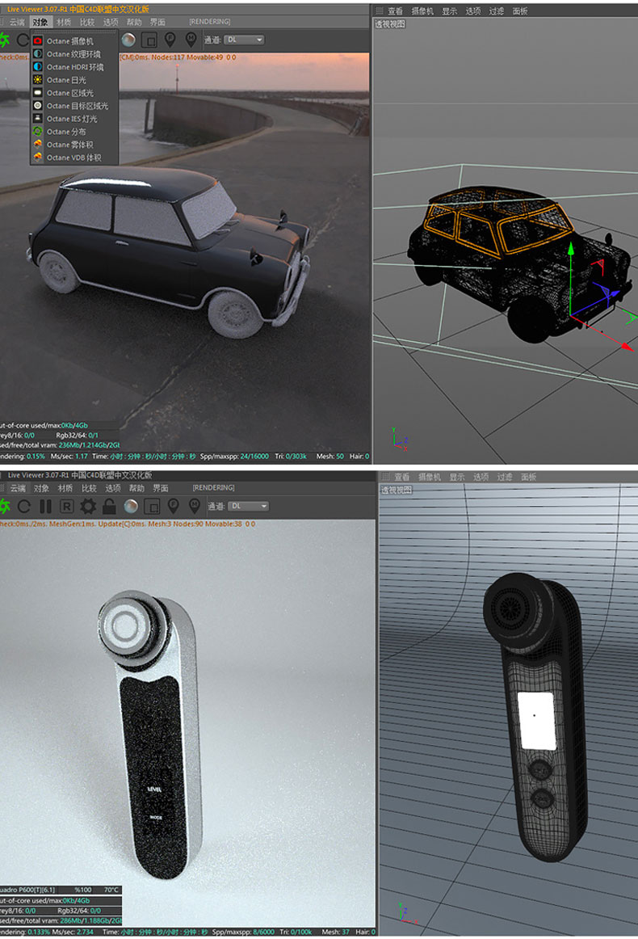Open the 对象 menu in the lower Live Viewer

pyautogui.click(x=41, y=488)
